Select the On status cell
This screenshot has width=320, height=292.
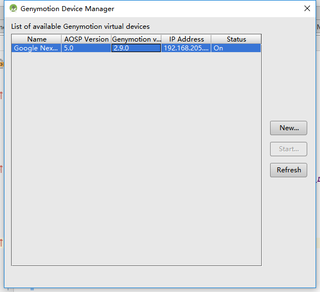coord(236,48)
